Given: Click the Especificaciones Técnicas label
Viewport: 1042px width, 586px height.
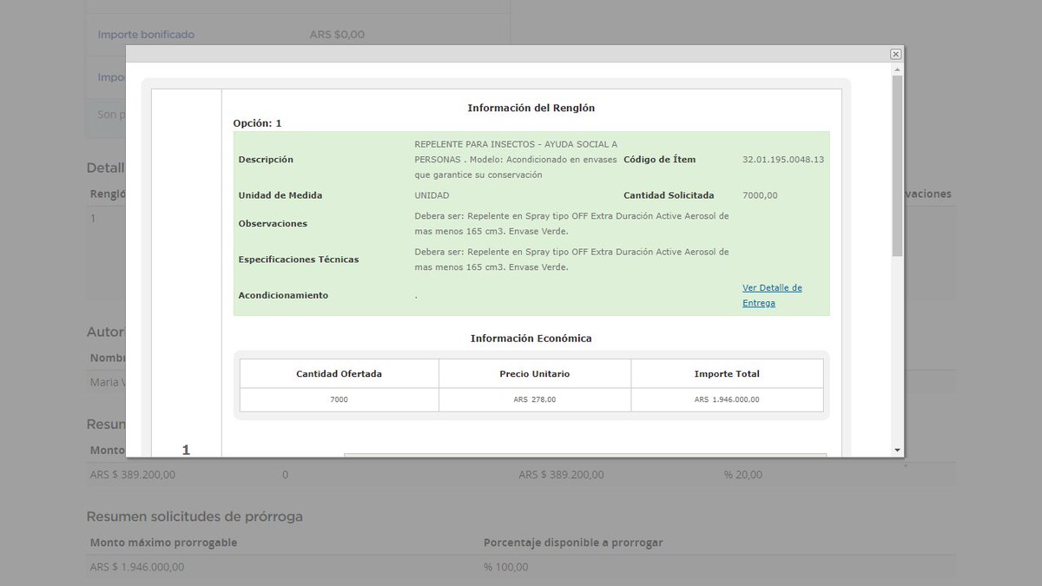Looking at the screenshot, I should click(x=299, y=260).
